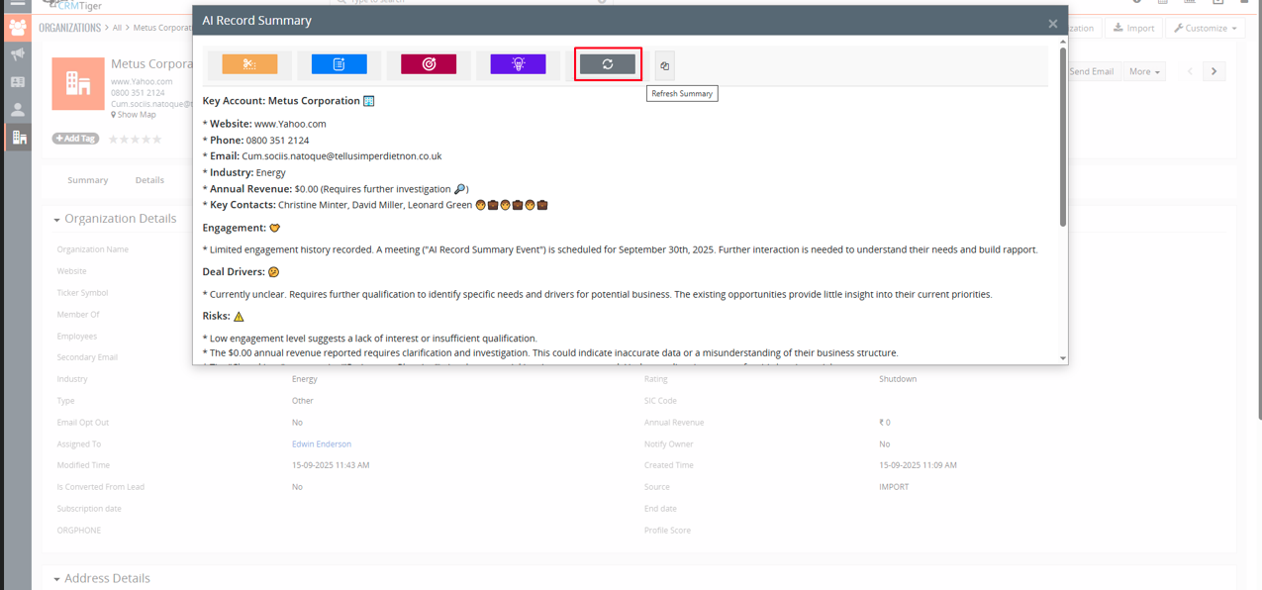
Task: Click the Add Tag button
Action: coord(75,139)
